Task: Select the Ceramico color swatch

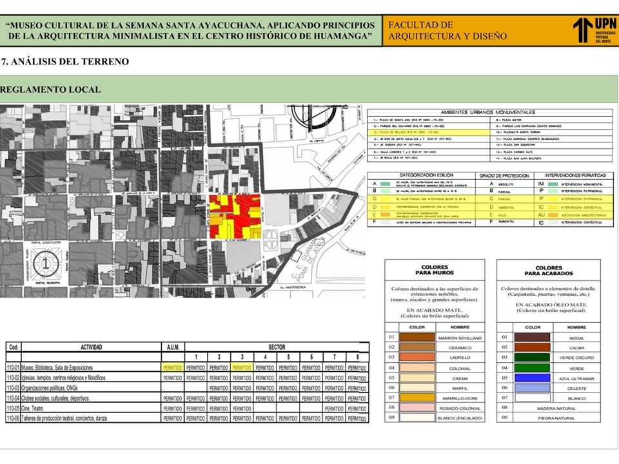Action: (x=417, y=347)
